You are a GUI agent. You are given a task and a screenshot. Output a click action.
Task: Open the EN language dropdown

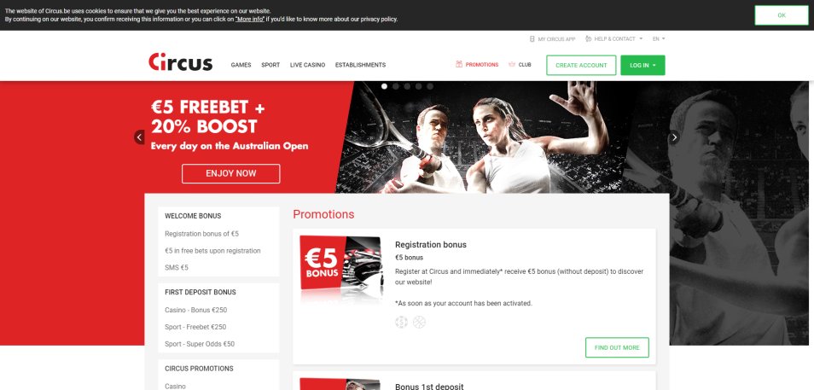(x=658, y=39)
